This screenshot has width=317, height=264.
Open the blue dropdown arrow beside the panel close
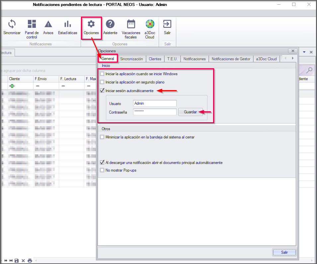(304, 52)
